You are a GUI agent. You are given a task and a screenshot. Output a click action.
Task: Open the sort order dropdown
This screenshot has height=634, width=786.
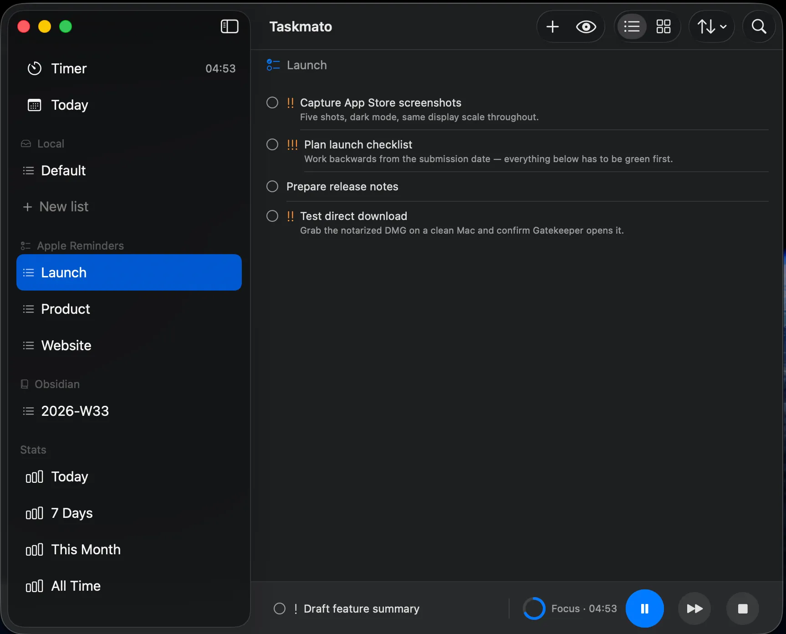pyautogui.click(x=712, y=26)
